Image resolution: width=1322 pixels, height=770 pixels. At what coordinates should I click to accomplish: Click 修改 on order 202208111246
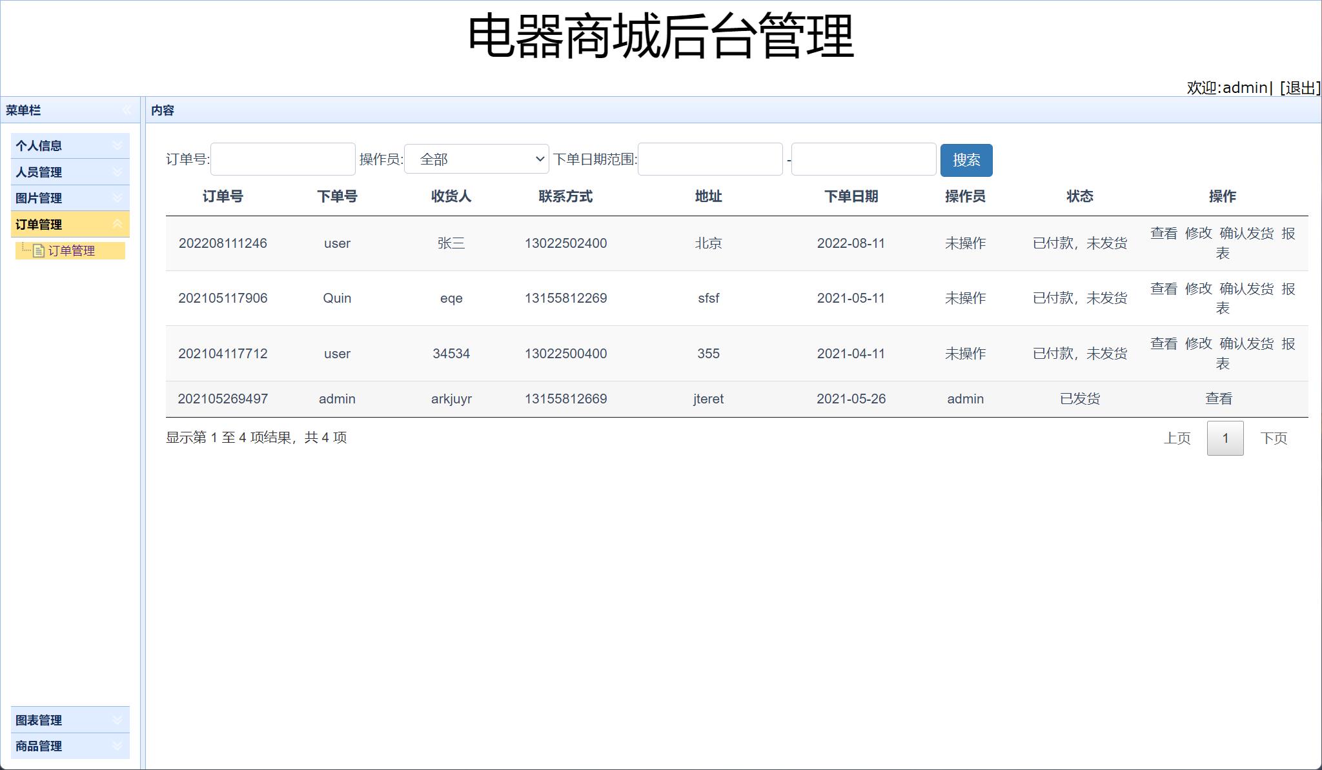coord(1199,234)
